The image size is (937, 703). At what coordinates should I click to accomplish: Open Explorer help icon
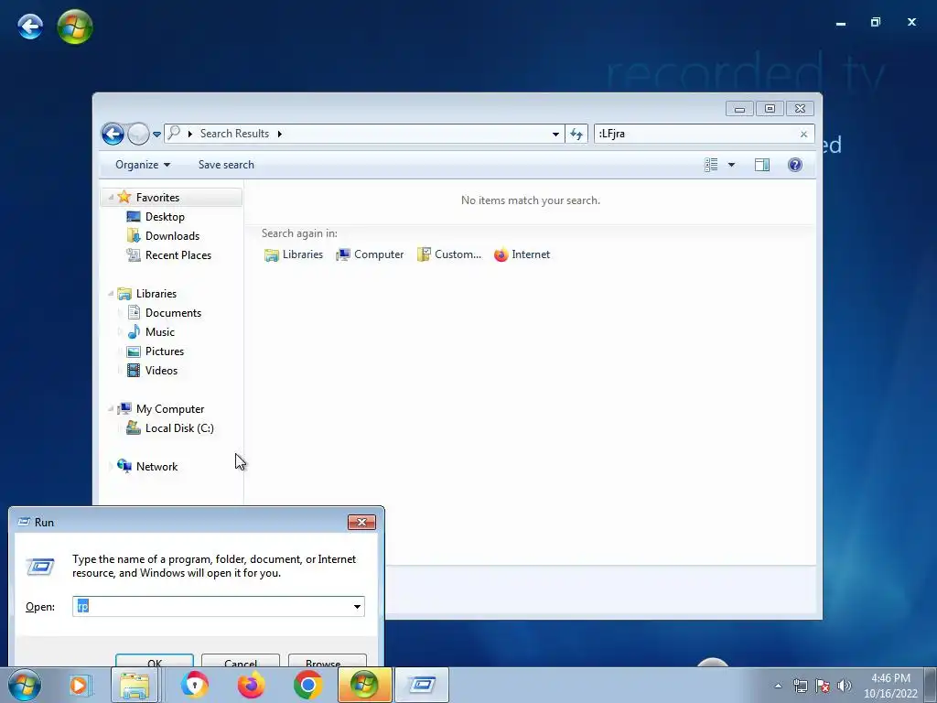pyautogui.click(x=795, y=165)
